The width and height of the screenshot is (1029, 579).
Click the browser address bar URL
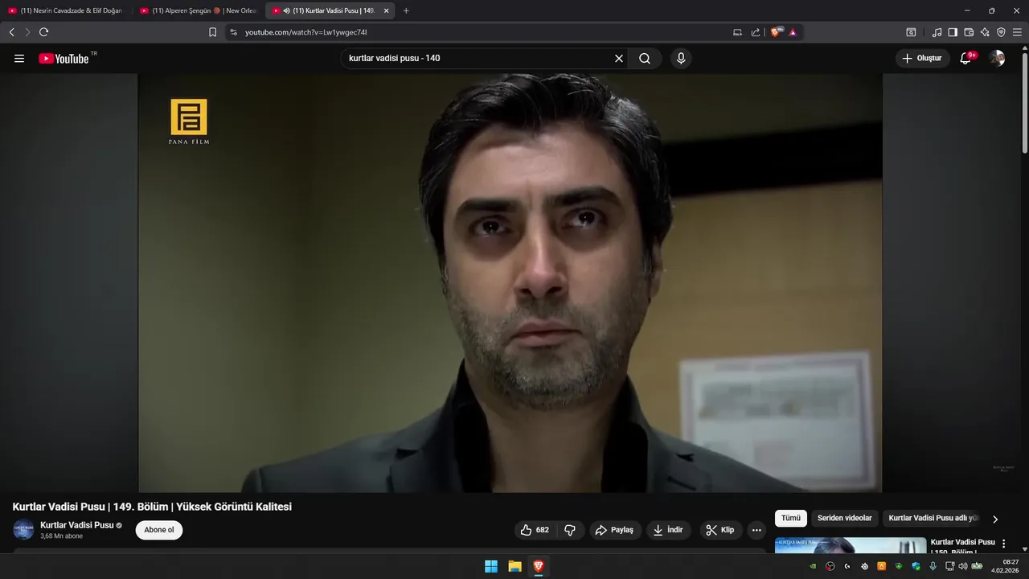[306, 32]
